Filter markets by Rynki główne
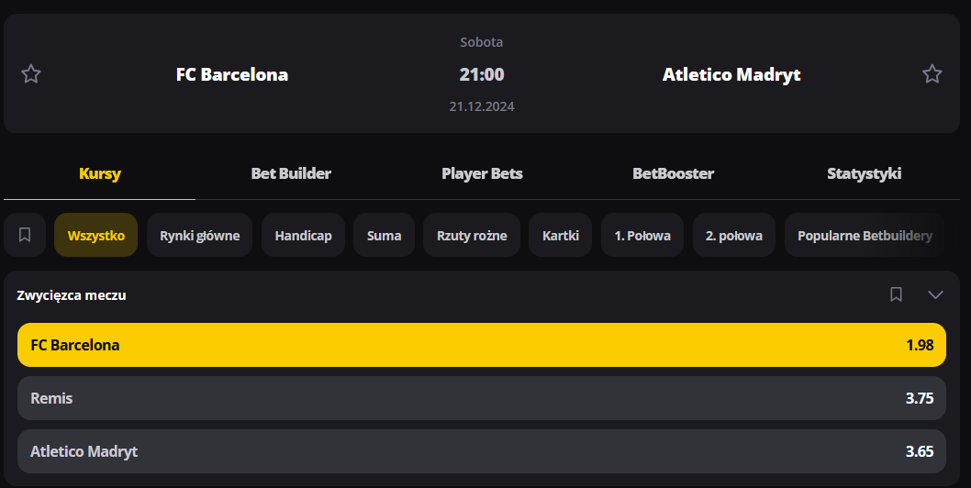The width and height of the screenshot is (971, 488). 200,236
